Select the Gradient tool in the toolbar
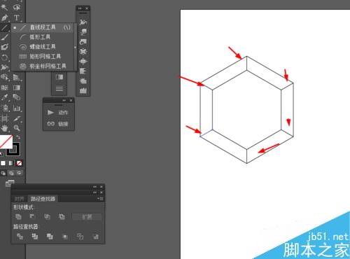350x259 pixels. pyautogui.click(x=16, y=87)
